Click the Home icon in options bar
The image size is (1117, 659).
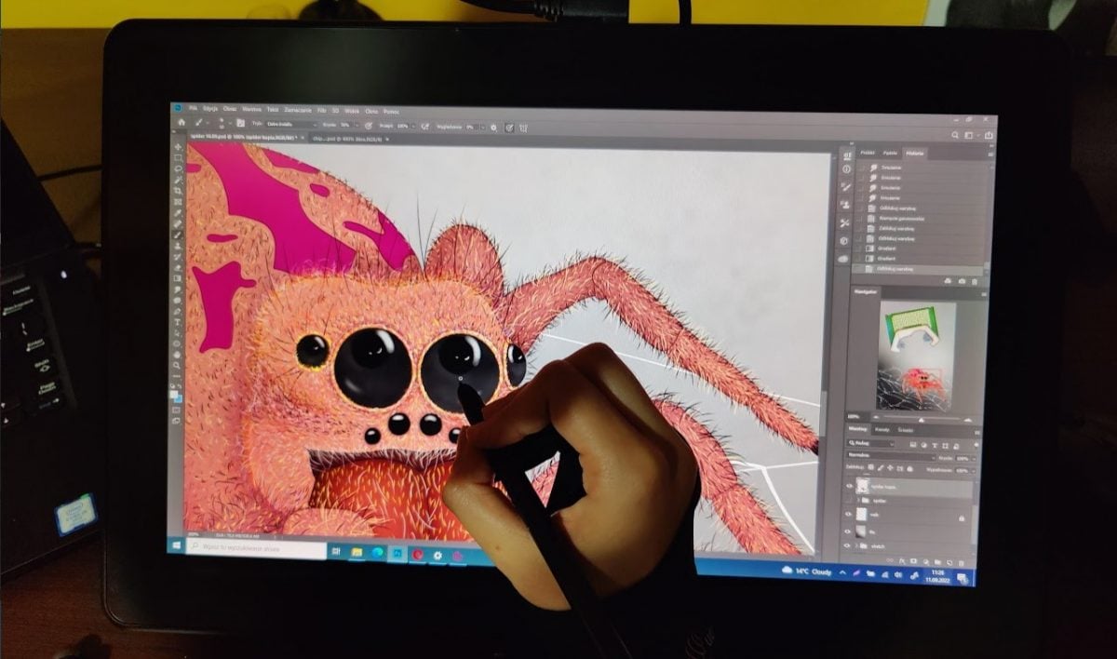(x=182, y=123)
